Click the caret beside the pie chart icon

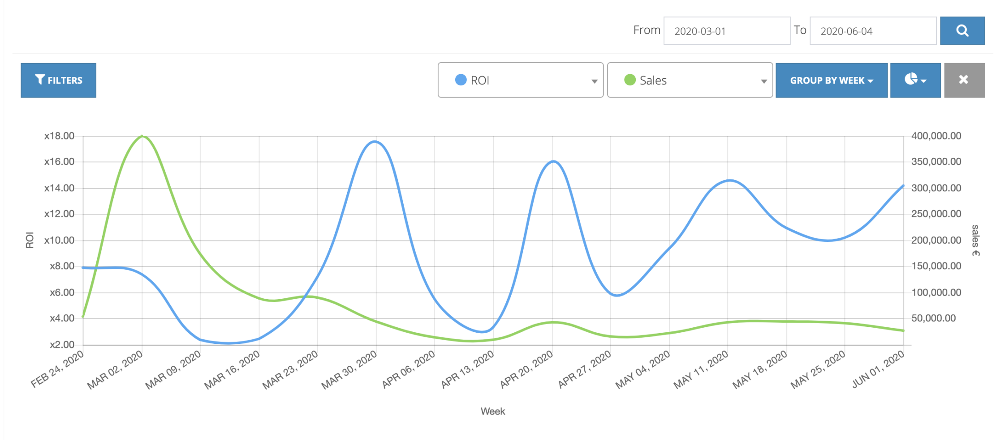pos(923,81)
